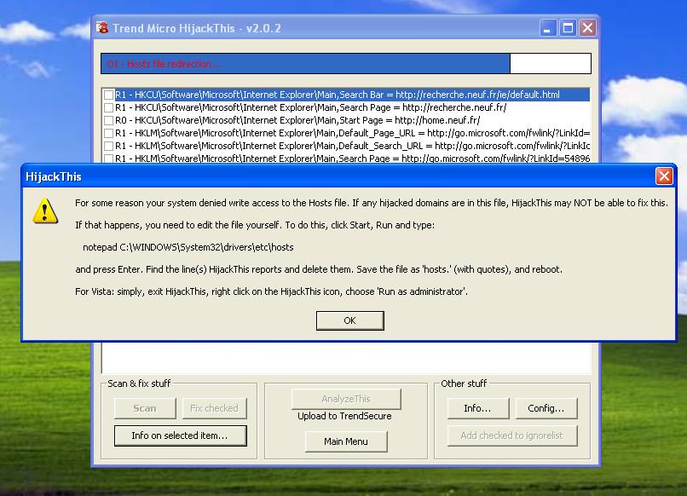Close the Trend Micro HijackThis main window
The image size is (687, 496).
587,28
